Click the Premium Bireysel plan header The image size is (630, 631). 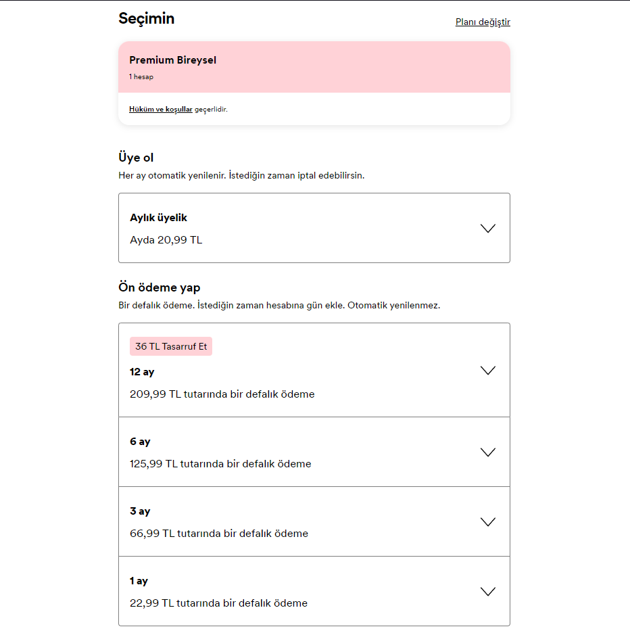tap(173, 60)
